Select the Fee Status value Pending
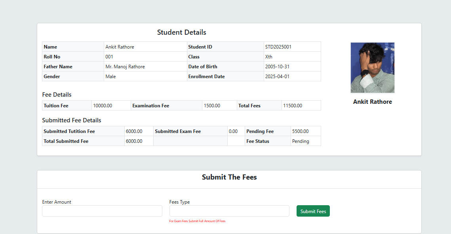451x234 pixels. 301,141
